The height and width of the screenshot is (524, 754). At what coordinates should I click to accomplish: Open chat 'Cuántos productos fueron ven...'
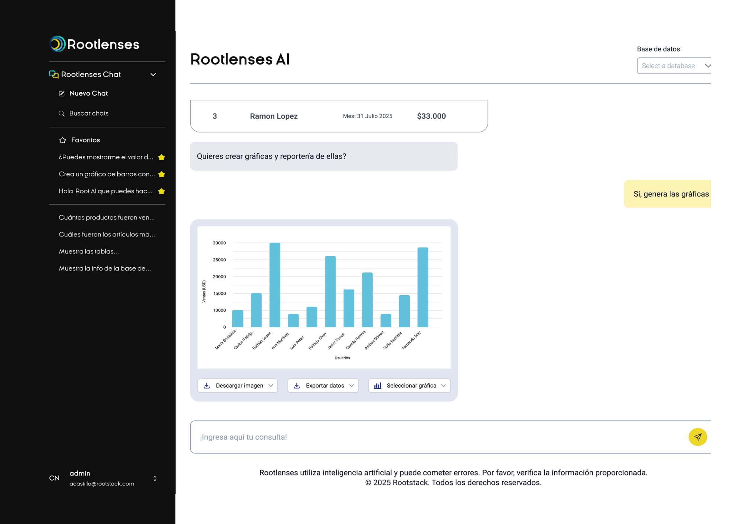coord(107,217)
